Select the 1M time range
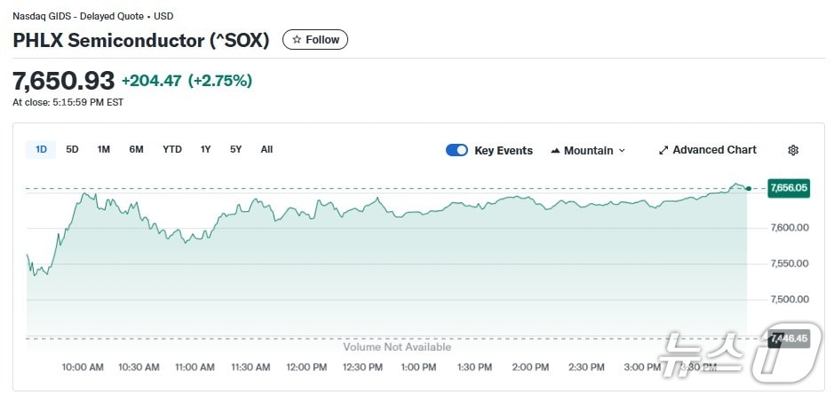This screenshot has height=395, width=834. point(104,149)
